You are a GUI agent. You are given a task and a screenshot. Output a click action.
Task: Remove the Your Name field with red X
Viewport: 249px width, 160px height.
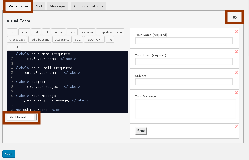236,31
